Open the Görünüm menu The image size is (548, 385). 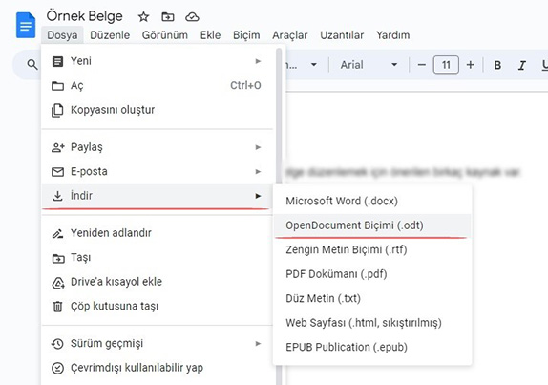coord(164,35)
